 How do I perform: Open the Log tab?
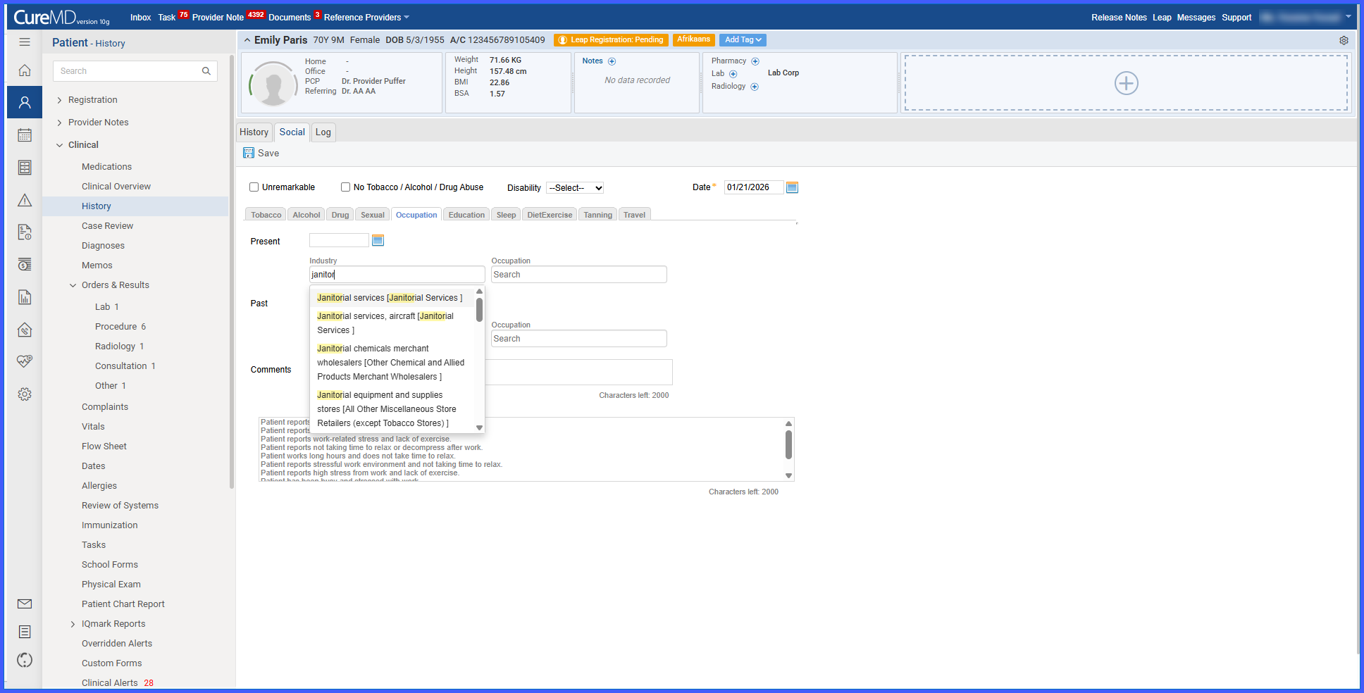pyautogui.click(x=323, y=132)
